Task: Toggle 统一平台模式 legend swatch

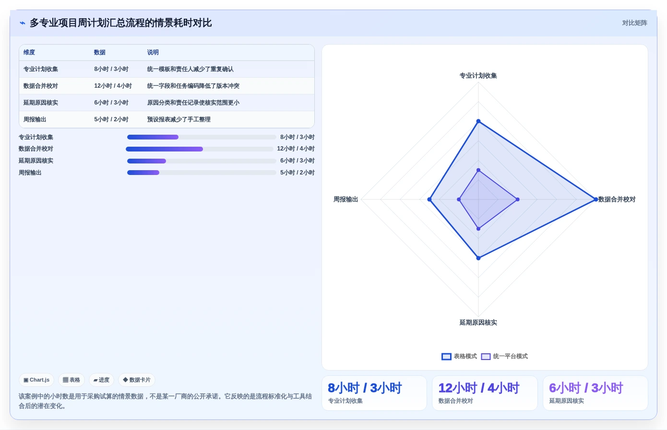Action: pos(486,357)
